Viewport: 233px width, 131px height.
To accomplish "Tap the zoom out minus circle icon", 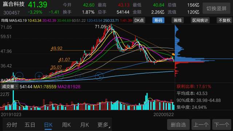I will point(19,76).
